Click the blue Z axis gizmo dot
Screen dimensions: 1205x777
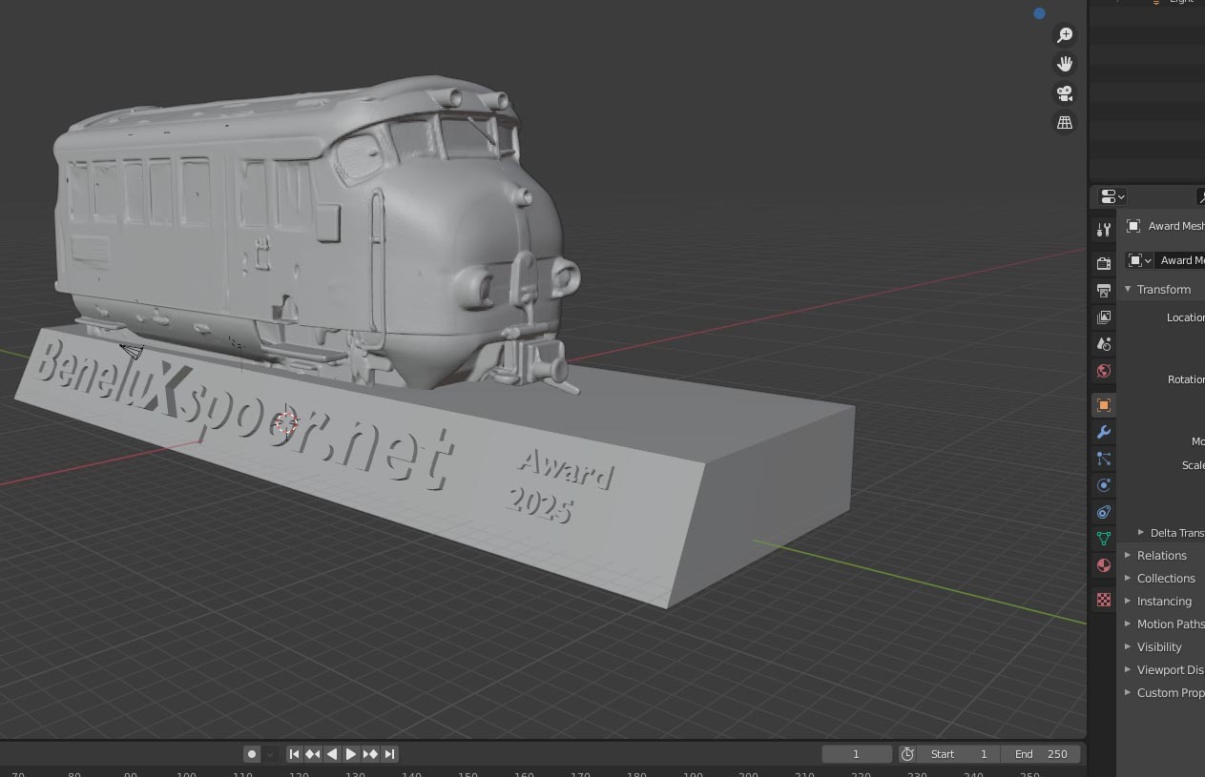point(1039,13)
